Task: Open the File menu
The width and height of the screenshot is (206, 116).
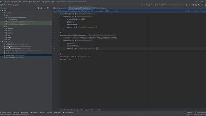Action: pyautogui.click(x=1, y=2)
